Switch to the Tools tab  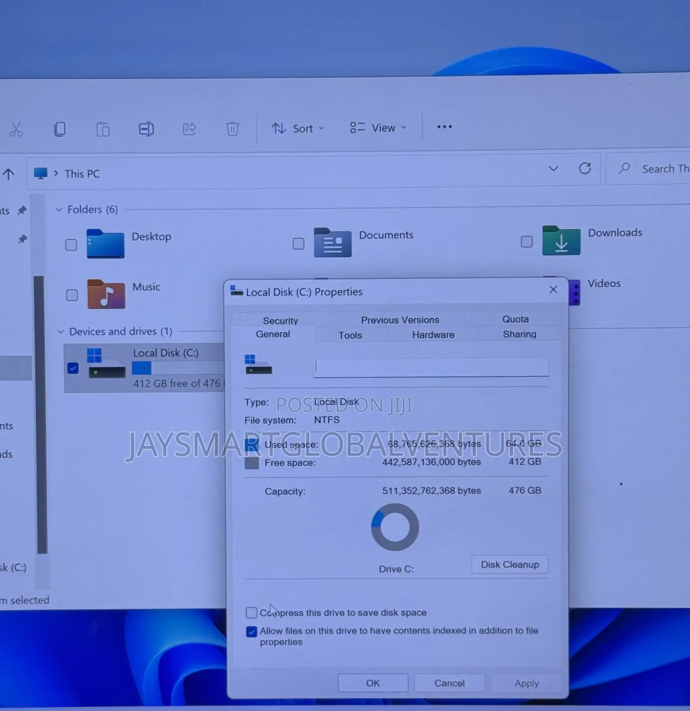pyautogui.click(x=350, y=335)
